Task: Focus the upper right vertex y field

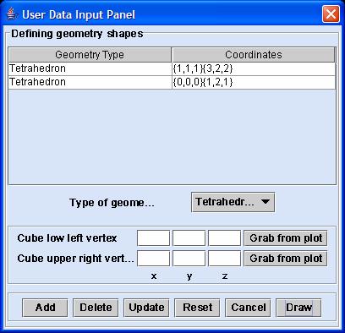Action: tap(189, 259)
